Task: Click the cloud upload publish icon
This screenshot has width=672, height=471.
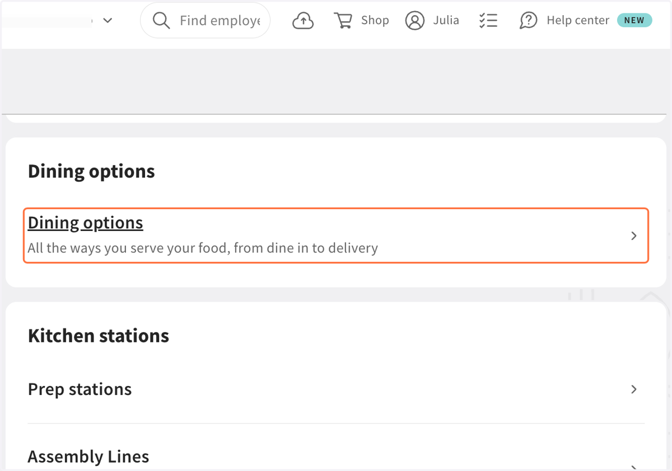Action: click(303, 21)
